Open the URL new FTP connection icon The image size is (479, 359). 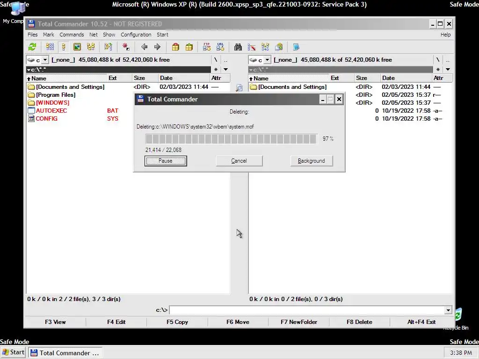pyautogui.click(x=220, y=47)
